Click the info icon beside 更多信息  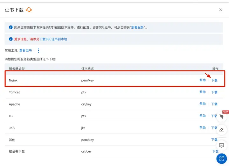pyautogui.click(x=11, y=39)
